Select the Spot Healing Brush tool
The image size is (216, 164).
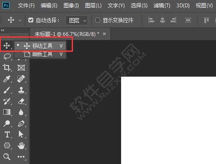click(21, 79)
